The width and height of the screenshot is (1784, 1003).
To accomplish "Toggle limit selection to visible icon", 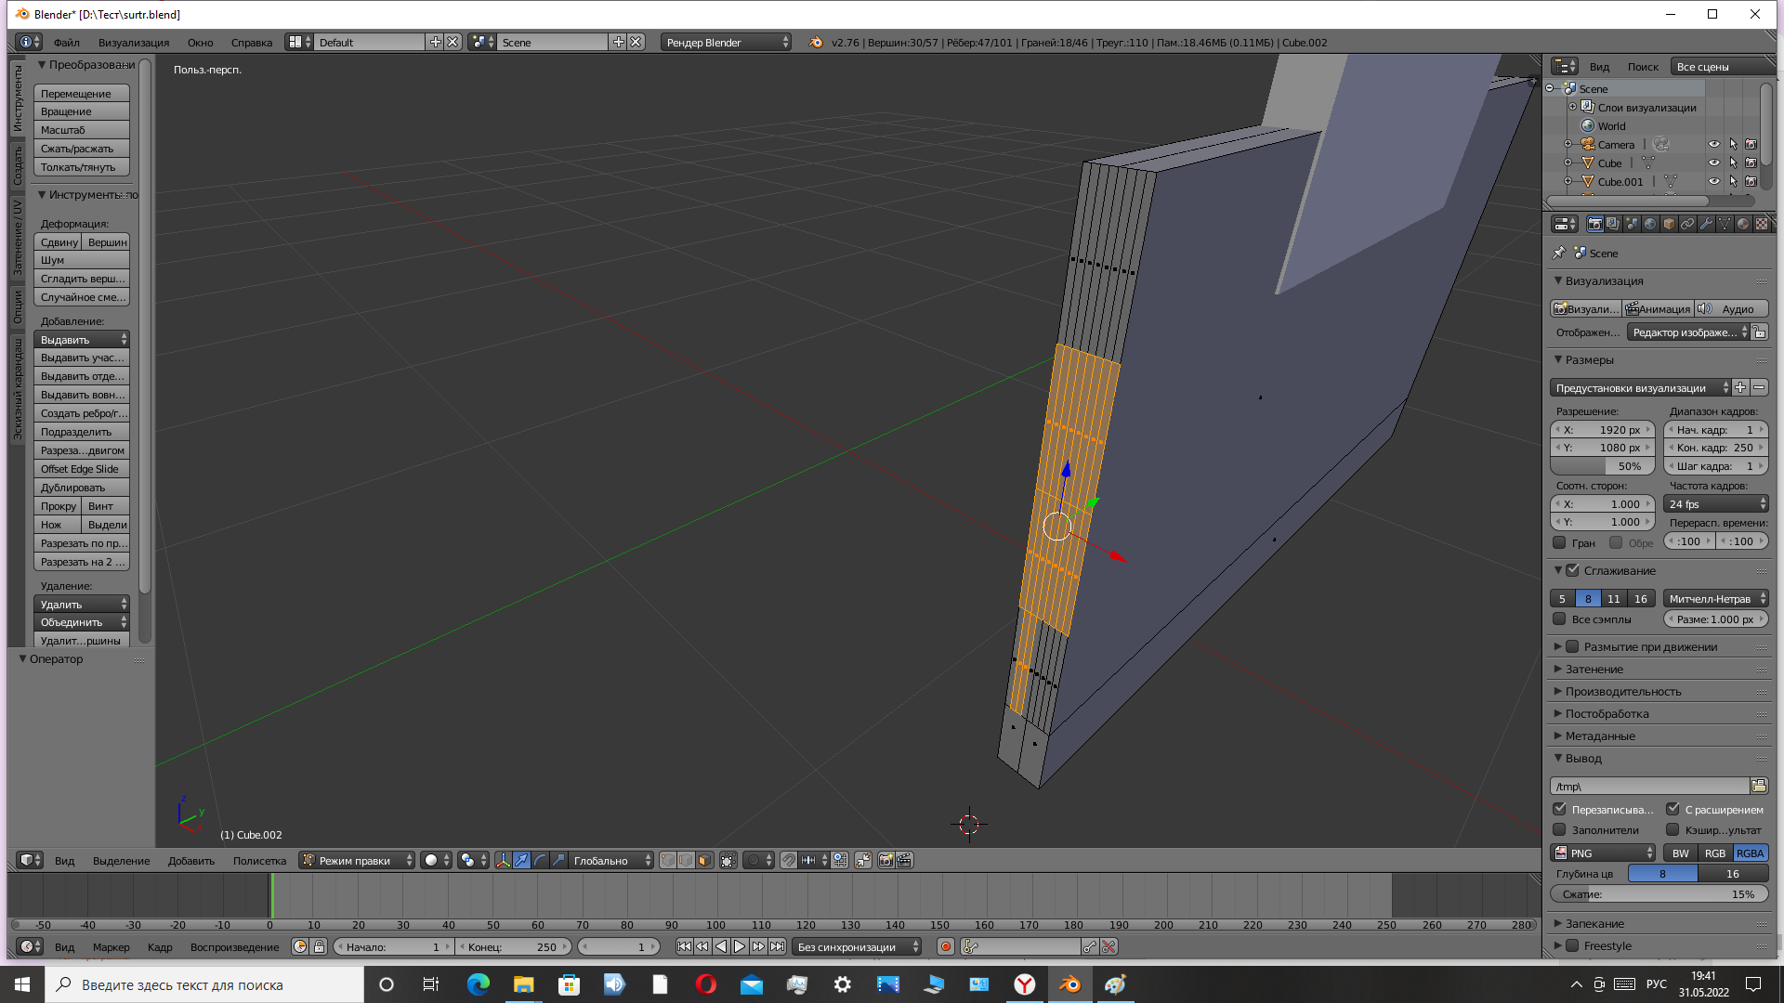I will pos(728,861).
